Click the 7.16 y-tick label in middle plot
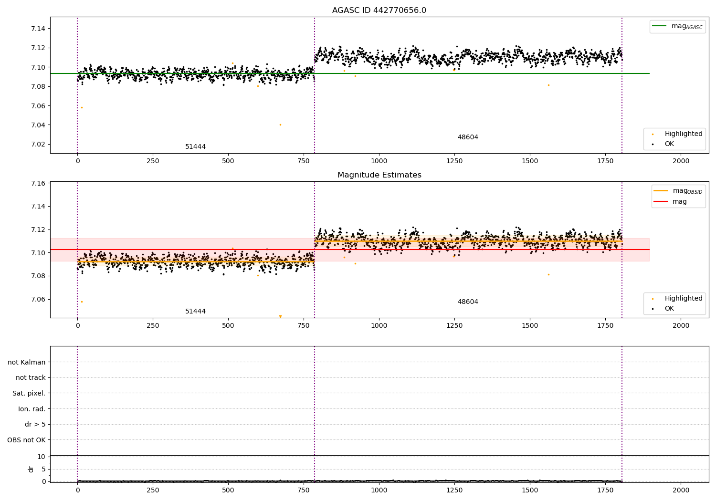The width and height of the screenshot is (716, 501). point(38,184)
